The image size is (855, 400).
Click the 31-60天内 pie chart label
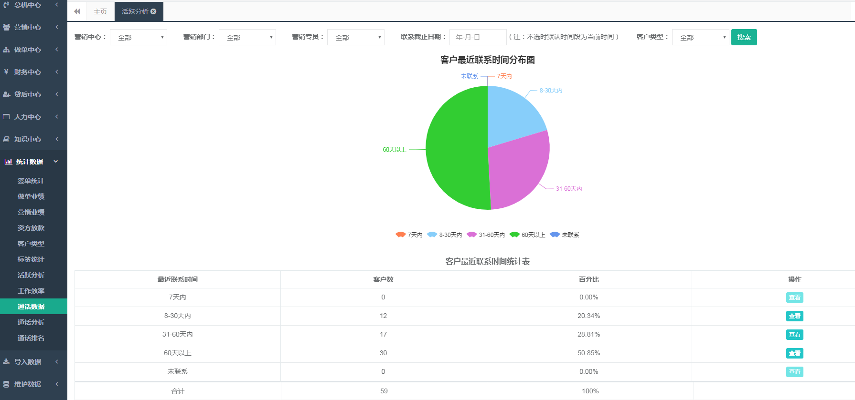[x=569, y=189]
